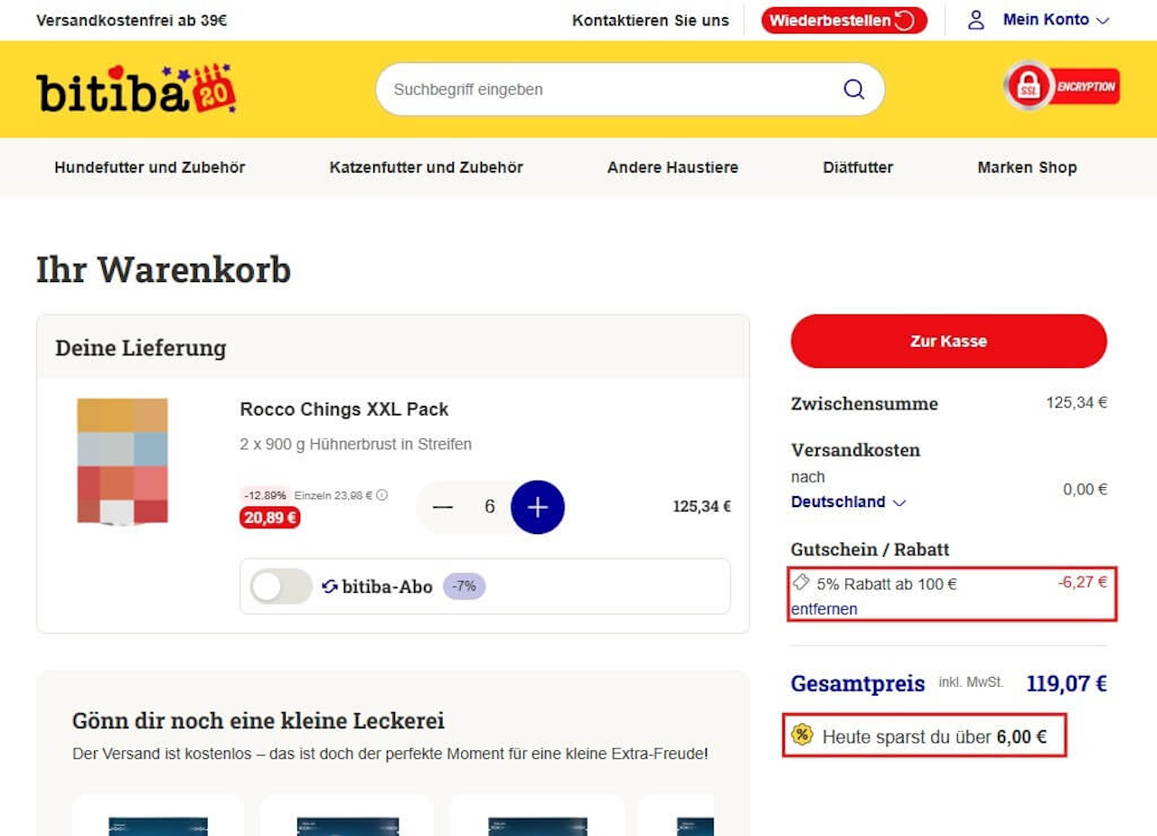Click the first recommended product thumbnail
The height and width of the screenshot is (836, 1157).
point(158,826)
